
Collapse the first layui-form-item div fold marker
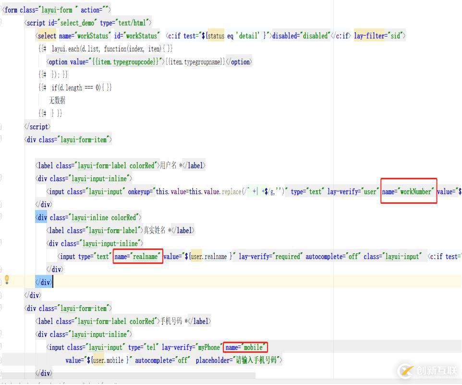pyautogui.click(x=2, y=139)
